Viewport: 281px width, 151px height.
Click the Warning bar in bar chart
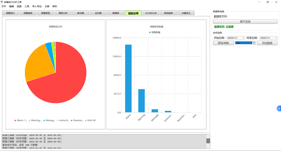click(x=142, y=101)
